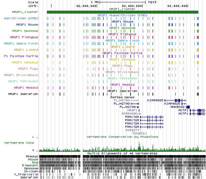This screenshot has height=179, width=206.
Task: Select NR2F1 Medaka left track label
Action: 26,88
